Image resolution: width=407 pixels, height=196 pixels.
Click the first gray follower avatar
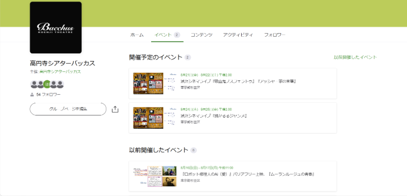click(x=34, y=84)
